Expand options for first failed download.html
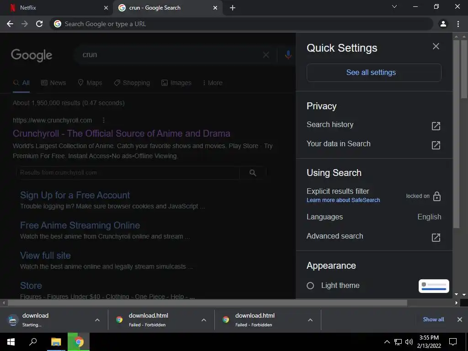This screenshot has height=351, width=468. [204, 320]
